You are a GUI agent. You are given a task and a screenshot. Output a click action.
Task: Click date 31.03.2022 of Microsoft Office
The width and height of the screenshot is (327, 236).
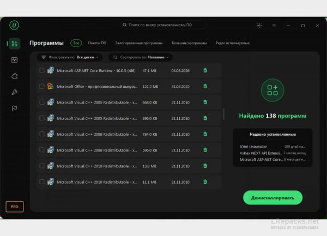tap(180, 87)
